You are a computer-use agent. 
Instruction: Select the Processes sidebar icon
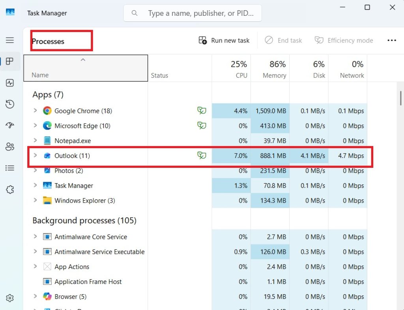(x=10, y=61)
